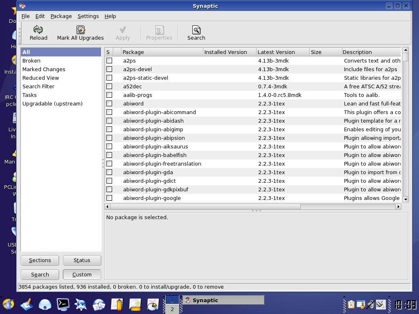
Task: Open the KDE start menu icon
Action: tap(9, 304)
